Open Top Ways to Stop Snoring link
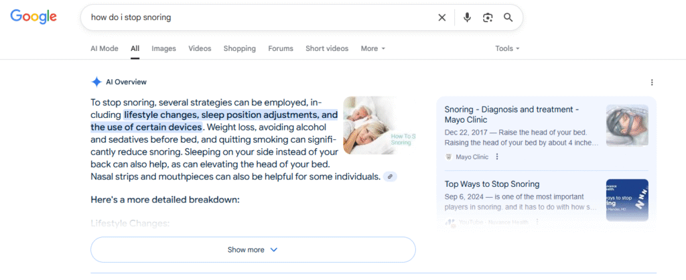Viewport: 686px width, 280px height. tap(492, 184)
